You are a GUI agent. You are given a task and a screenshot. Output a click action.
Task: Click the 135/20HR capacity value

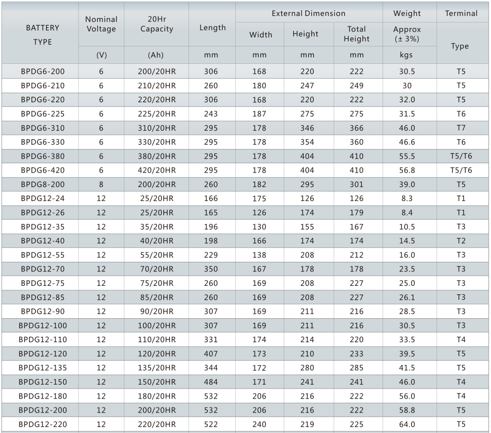coord(157,368)
